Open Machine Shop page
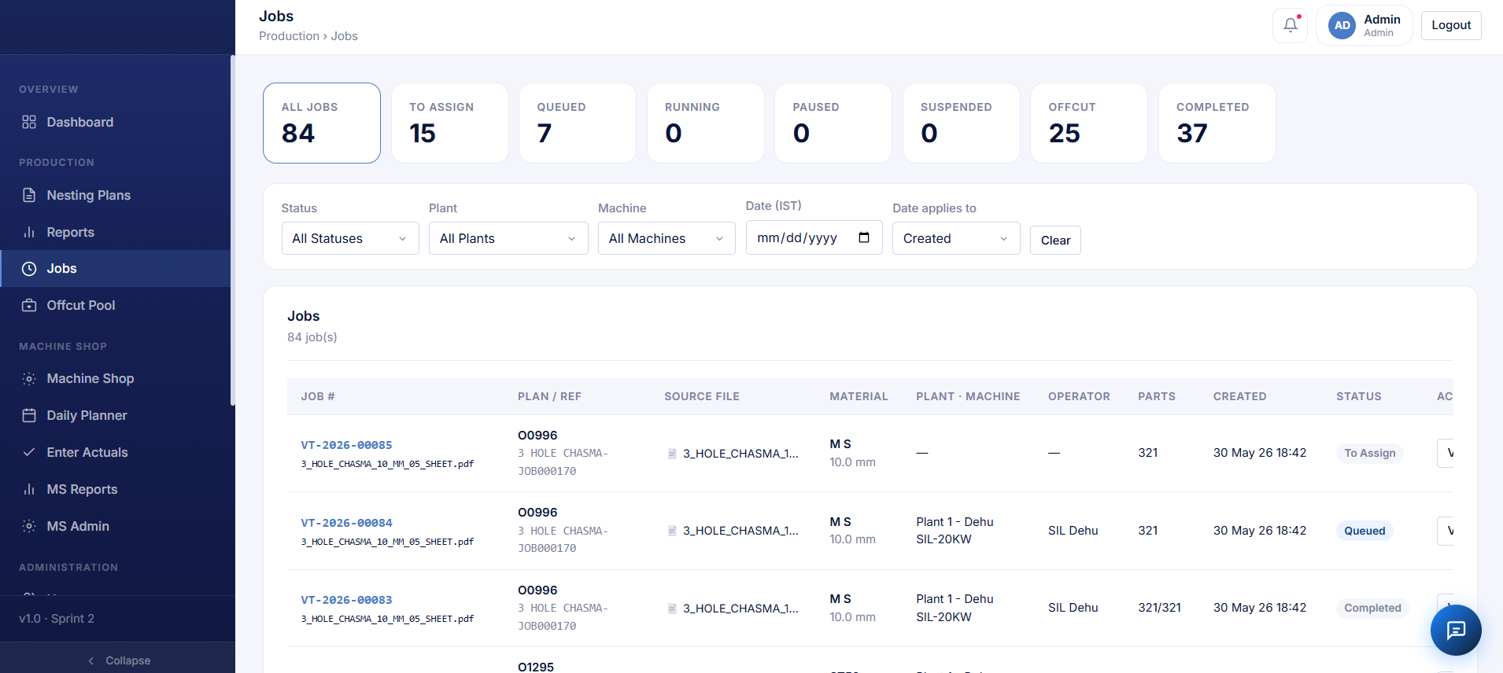 coord(115,379)
